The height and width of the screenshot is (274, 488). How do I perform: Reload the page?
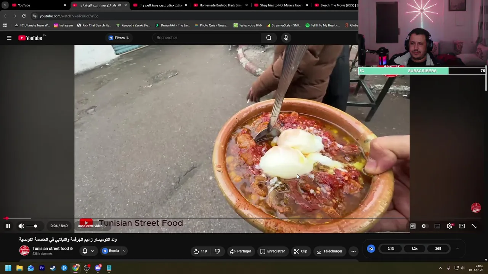pyautogui.click(x=24, y=16)
